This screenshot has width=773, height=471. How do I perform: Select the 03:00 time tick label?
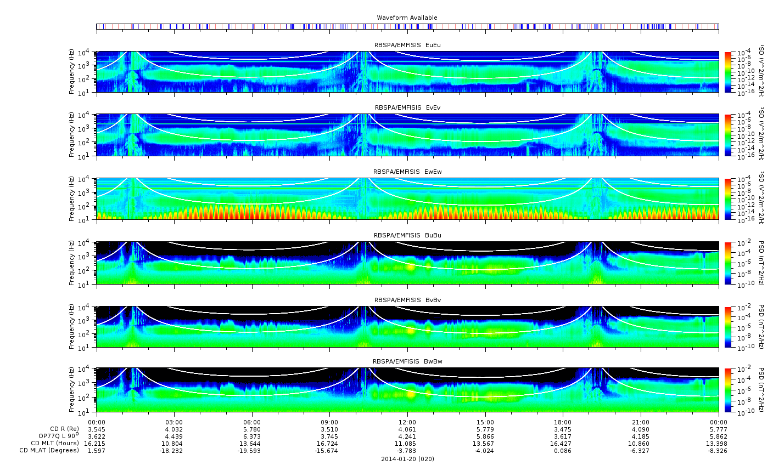click(x=174, y=422)
